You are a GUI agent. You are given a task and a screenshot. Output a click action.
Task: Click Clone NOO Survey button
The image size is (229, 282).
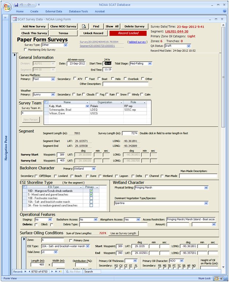(x=63, y=26)
